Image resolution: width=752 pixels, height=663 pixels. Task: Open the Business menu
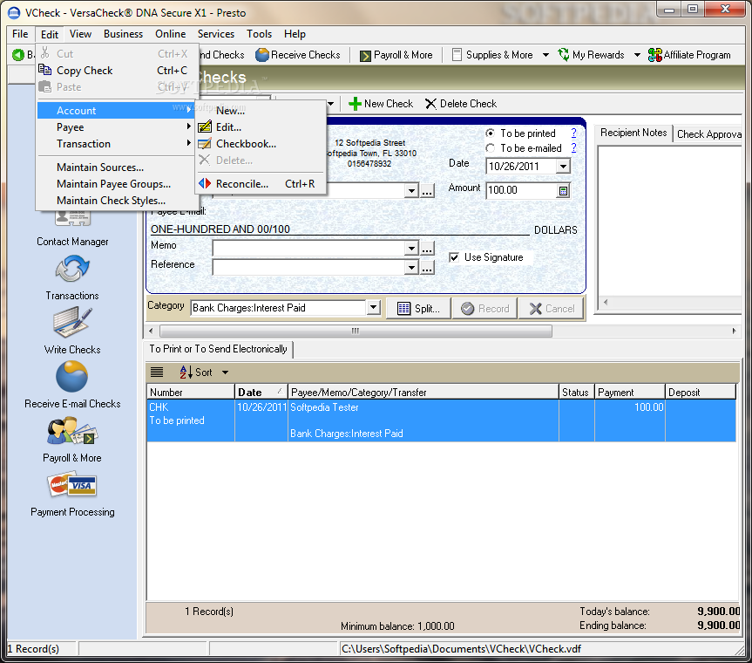(123, 34)
